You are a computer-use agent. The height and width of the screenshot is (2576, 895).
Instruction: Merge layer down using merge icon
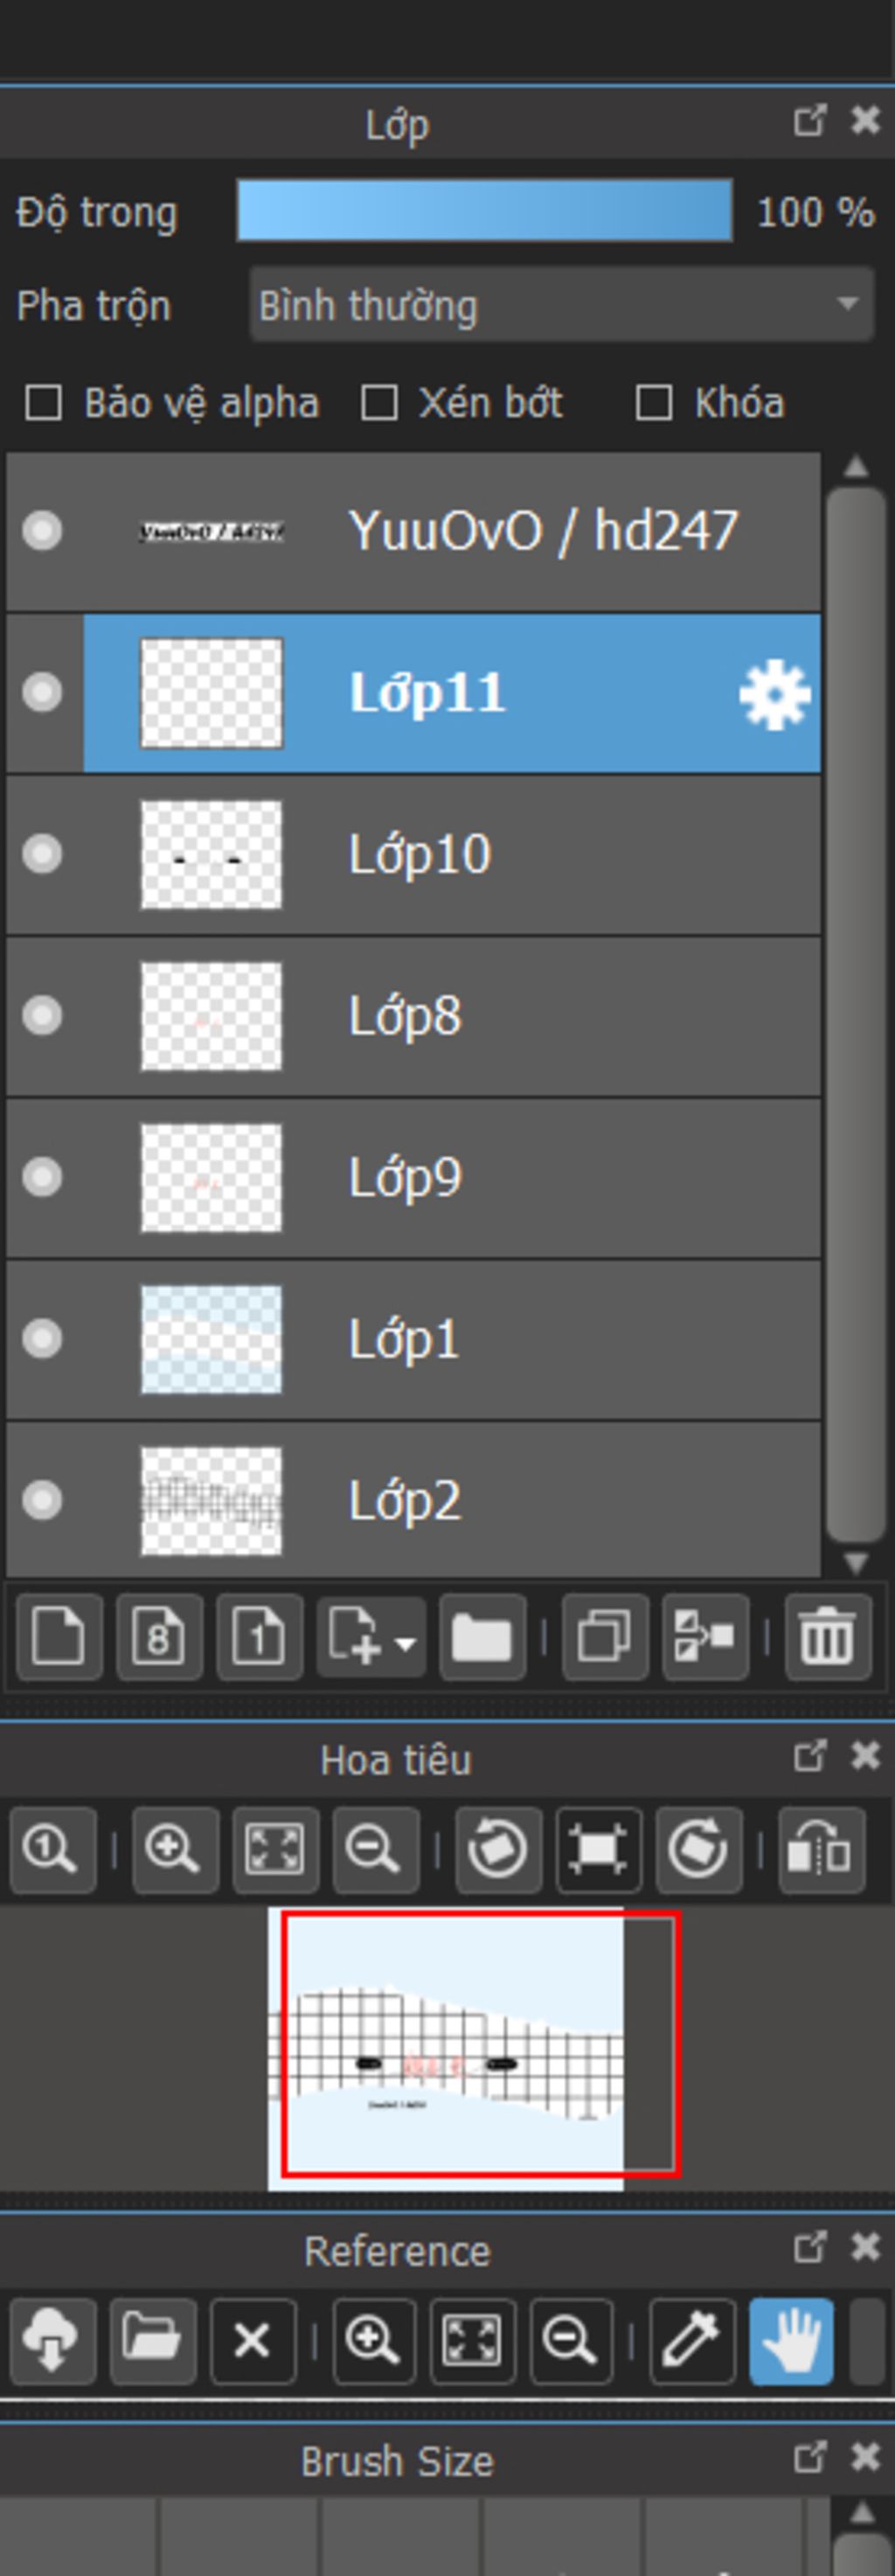point(704,1637)
